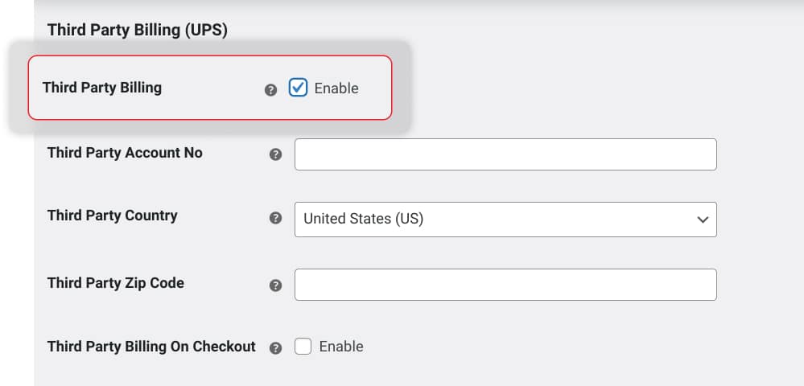The width and height of the screenshot is (804, 386).
Task: Click help icon for Billing On Checkout
Action: (x=276, y=348)
